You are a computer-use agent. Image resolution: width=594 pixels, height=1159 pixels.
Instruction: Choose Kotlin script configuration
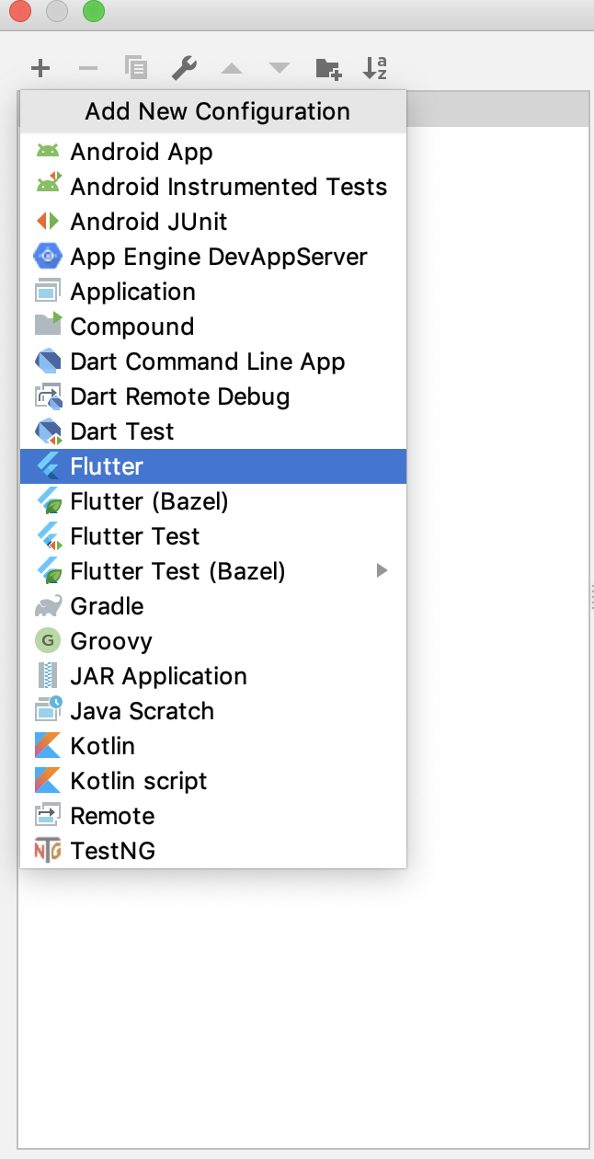[139, 781]
